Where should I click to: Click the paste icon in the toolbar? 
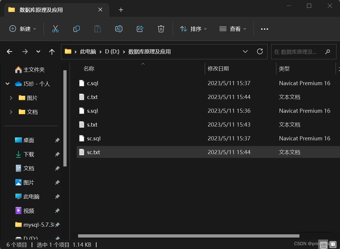97,29
